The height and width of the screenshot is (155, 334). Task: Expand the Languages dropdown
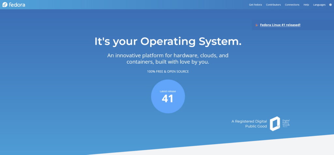click(319, 5)
